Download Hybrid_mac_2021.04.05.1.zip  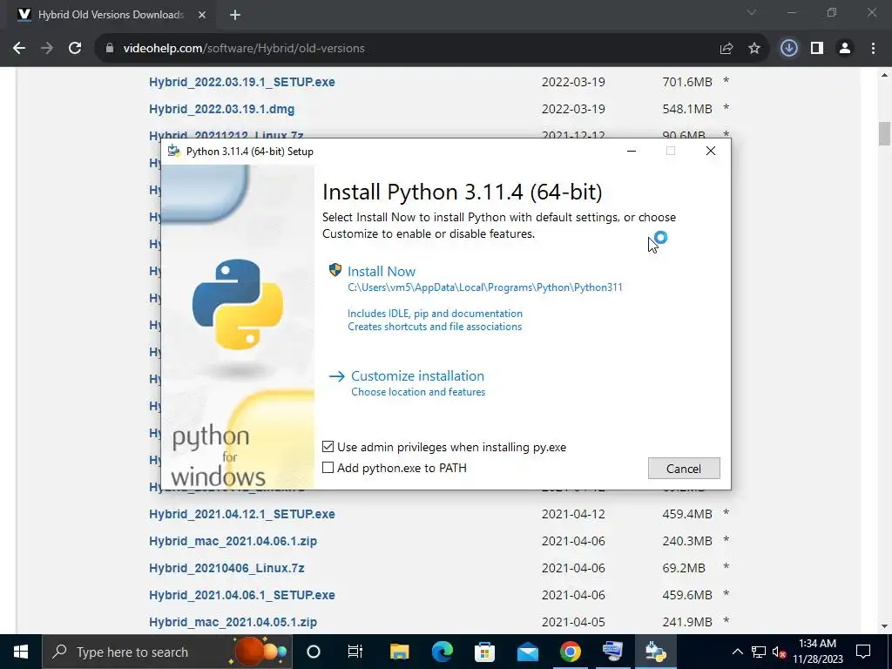[233, 622]
